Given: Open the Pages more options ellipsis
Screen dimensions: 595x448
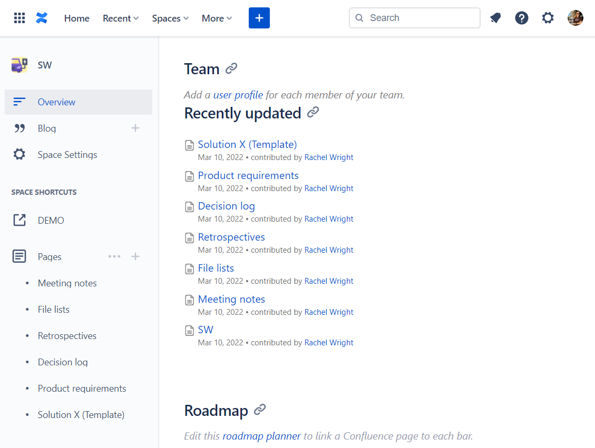Looking at the screenshot, I should coord(114,256).
